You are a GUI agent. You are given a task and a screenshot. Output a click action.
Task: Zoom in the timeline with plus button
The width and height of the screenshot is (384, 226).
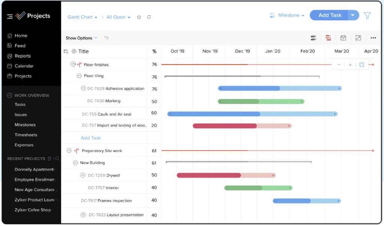pyautogui.click(x=350, y=65)
